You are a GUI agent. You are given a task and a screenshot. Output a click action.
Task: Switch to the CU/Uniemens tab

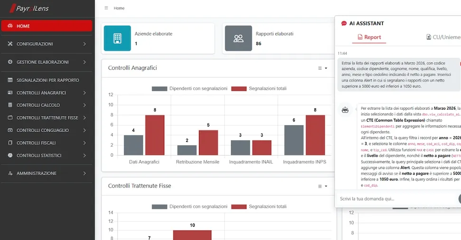(443, 37)
